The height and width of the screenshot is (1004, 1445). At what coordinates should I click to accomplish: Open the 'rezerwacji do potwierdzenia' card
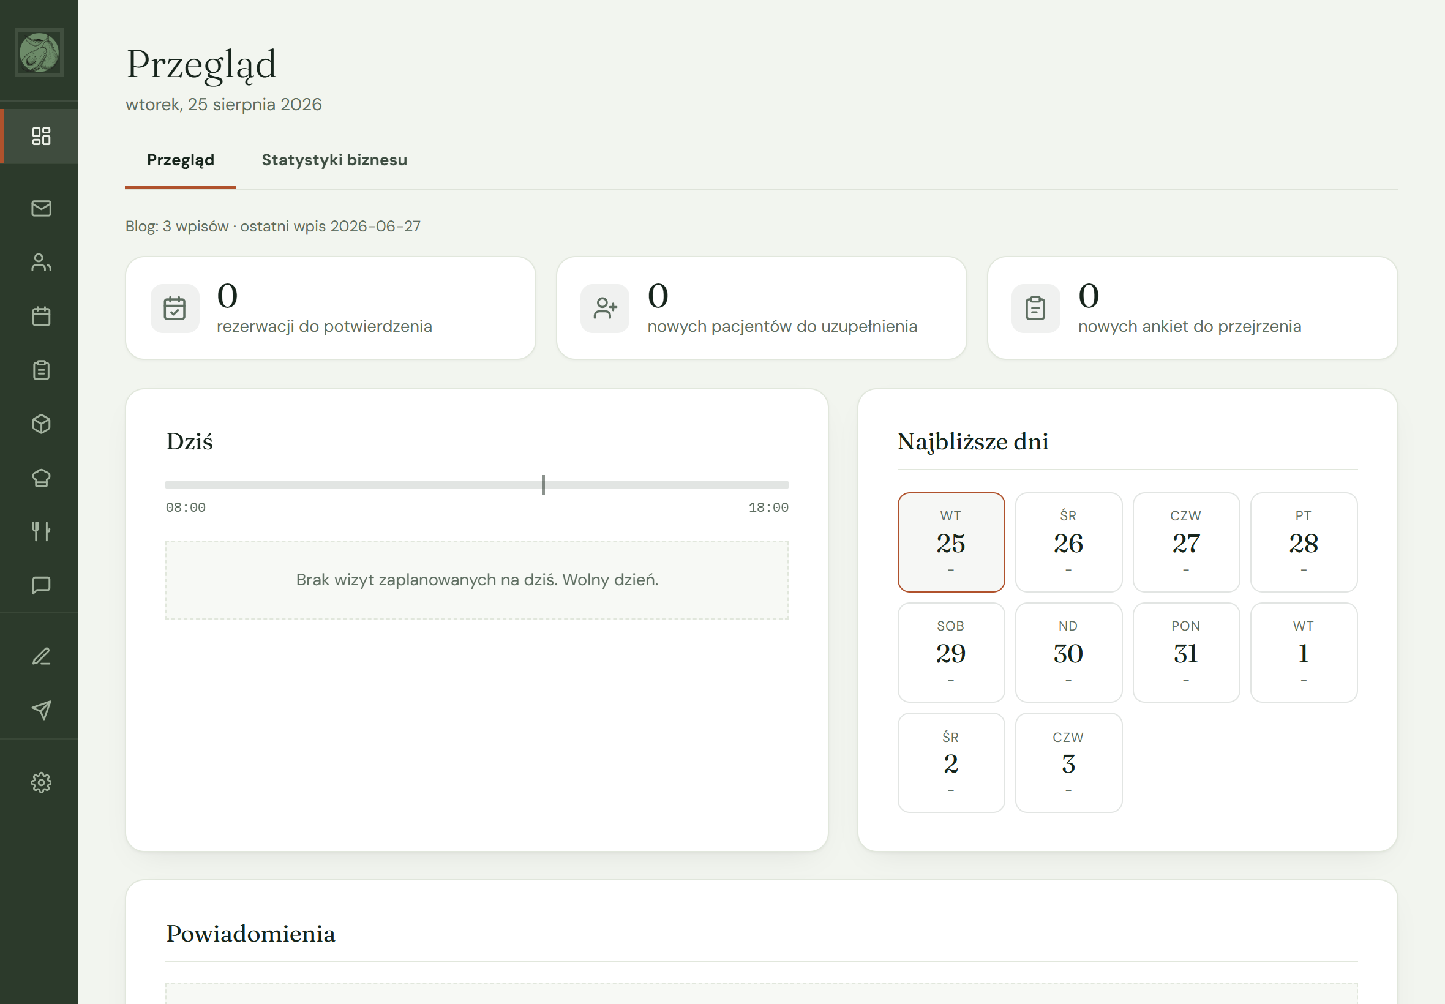[x=331, y=309]
